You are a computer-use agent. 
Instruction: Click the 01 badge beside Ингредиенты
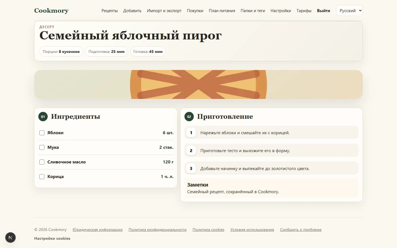(43, 117)
